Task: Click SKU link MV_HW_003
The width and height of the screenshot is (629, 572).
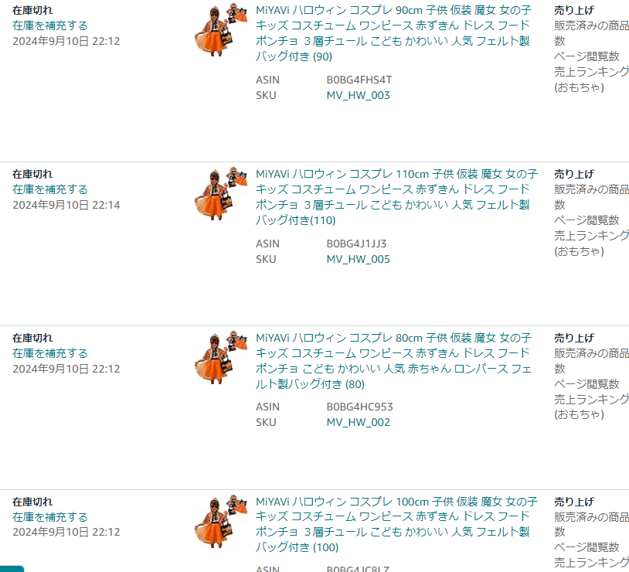Action: pos(359,96)
